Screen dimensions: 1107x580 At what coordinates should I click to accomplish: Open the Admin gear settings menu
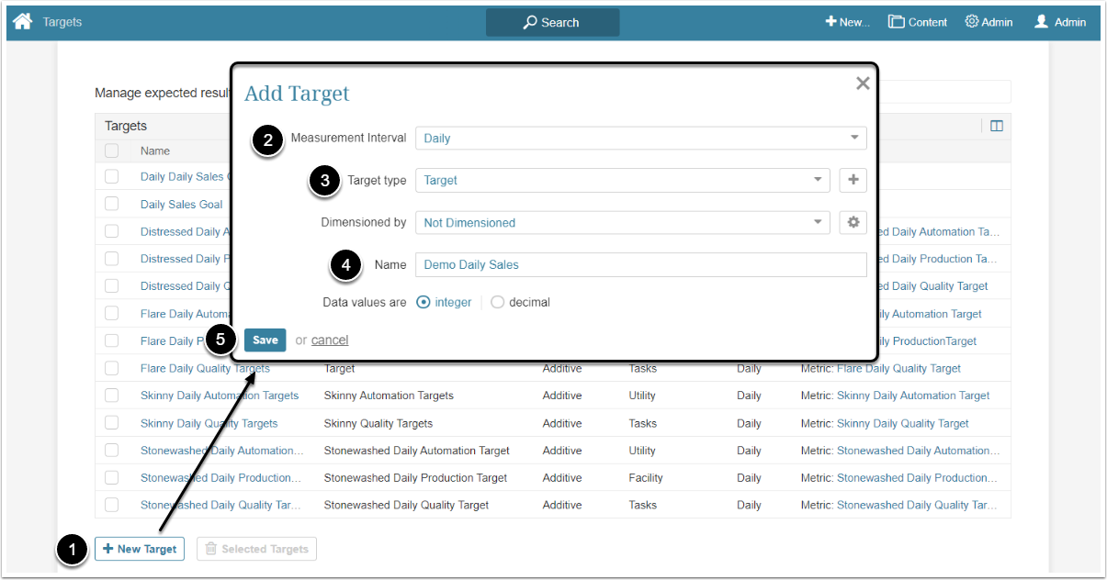click(988, 22)
